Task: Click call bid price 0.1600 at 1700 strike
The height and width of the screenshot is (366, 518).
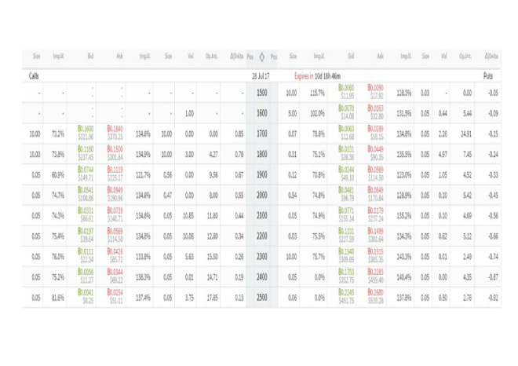Action: click(x=85, y=130)
